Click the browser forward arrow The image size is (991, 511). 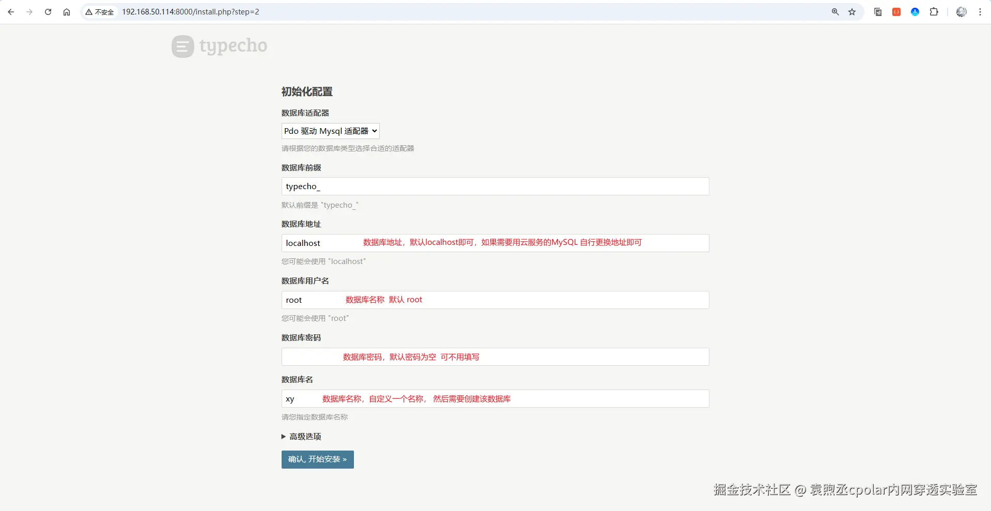pos(29,12)
